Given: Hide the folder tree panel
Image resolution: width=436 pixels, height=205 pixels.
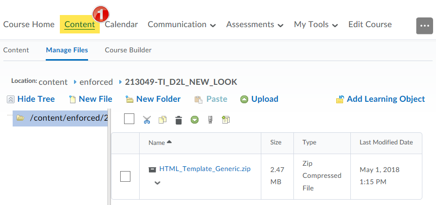Looking at the screenshot, I should 31,99.
